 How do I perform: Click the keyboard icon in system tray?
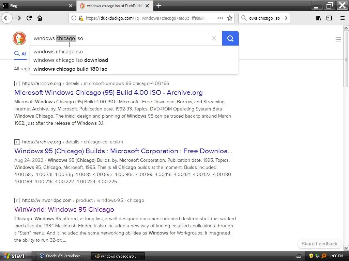point(299,256)
